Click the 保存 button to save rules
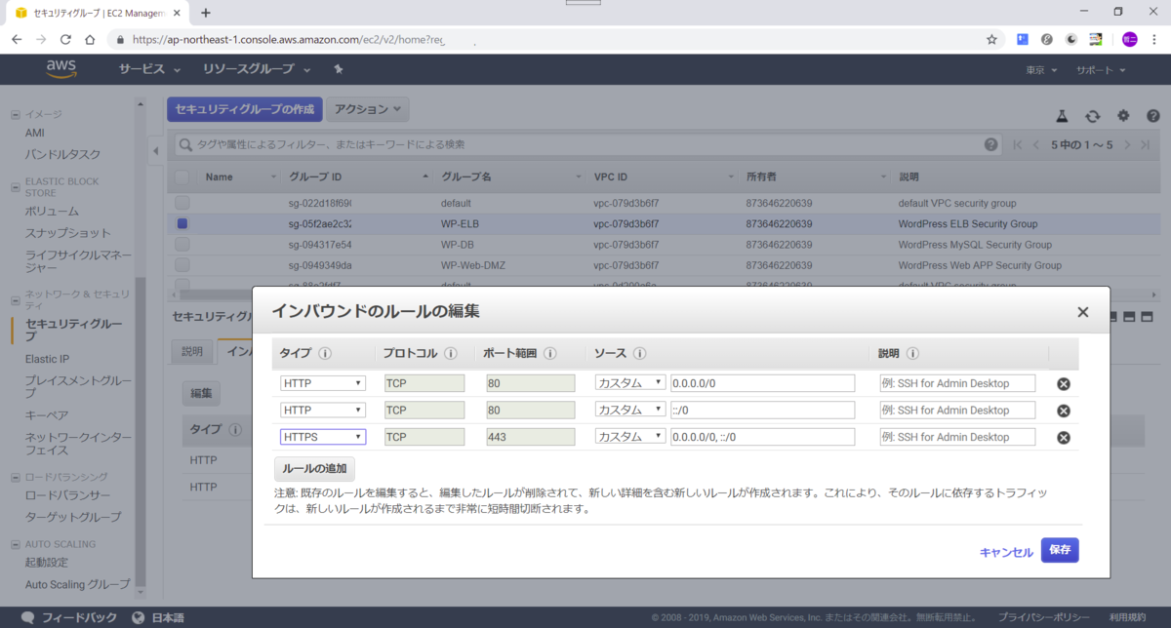1171x628 pixels. (x=1060, y=549)
